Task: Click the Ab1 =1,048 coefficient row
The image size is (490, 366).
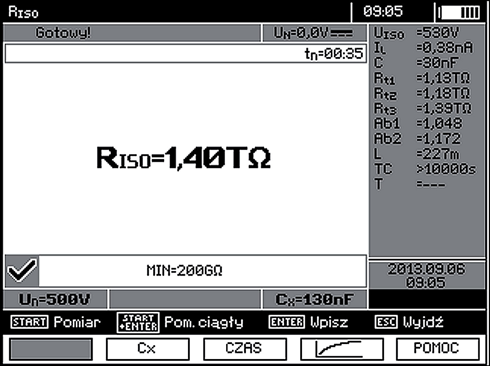Action: 418,124
